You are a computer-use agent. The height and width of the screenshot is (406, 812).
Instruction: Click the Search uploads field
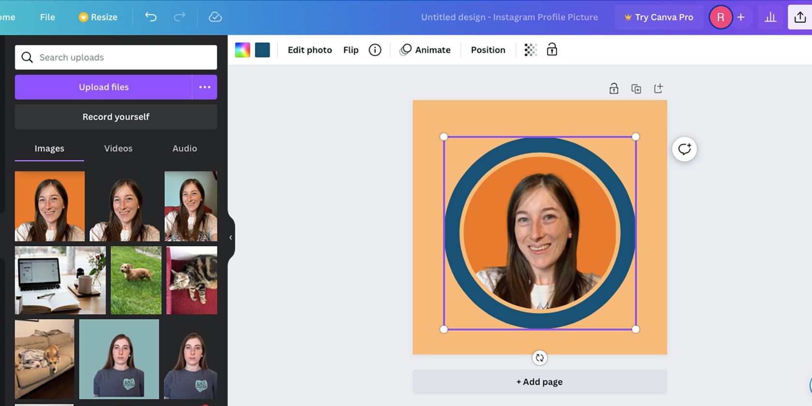coord(116,58)
